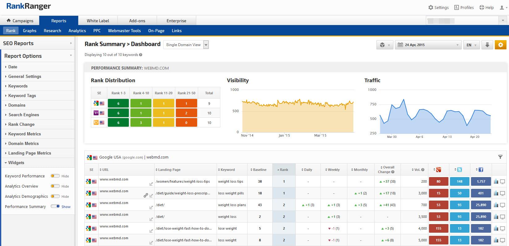Select Webmaster Tools in the blue menu
This screenshot has width=509, height=246.
[x=124, y=31]
